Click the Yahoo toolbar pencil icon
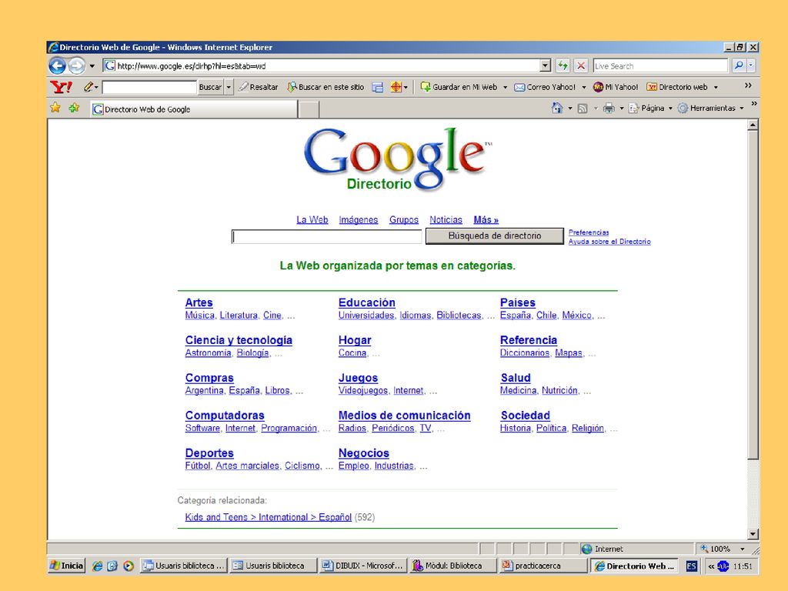This screenshot has height=591, width=788. coord(88,87)
